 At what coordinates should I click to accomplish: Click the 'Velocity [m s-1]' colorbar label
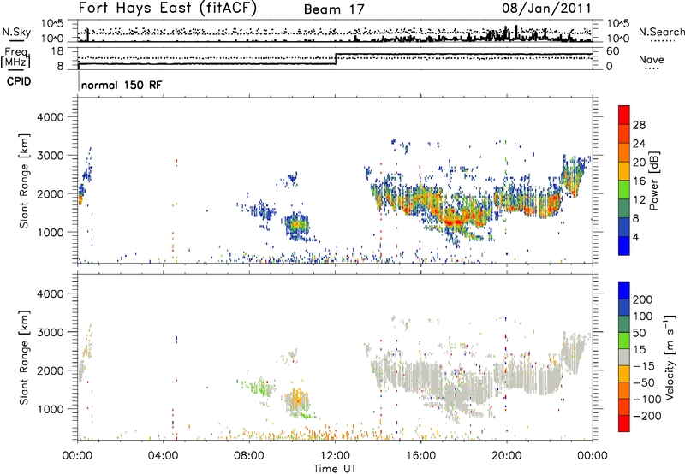[669, 357]
